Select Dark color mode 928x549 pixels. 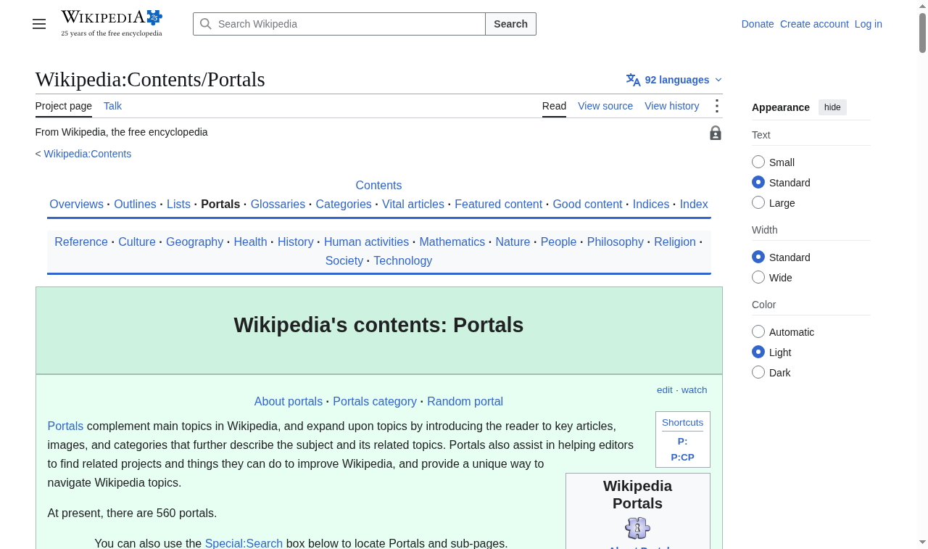[758, 372]
